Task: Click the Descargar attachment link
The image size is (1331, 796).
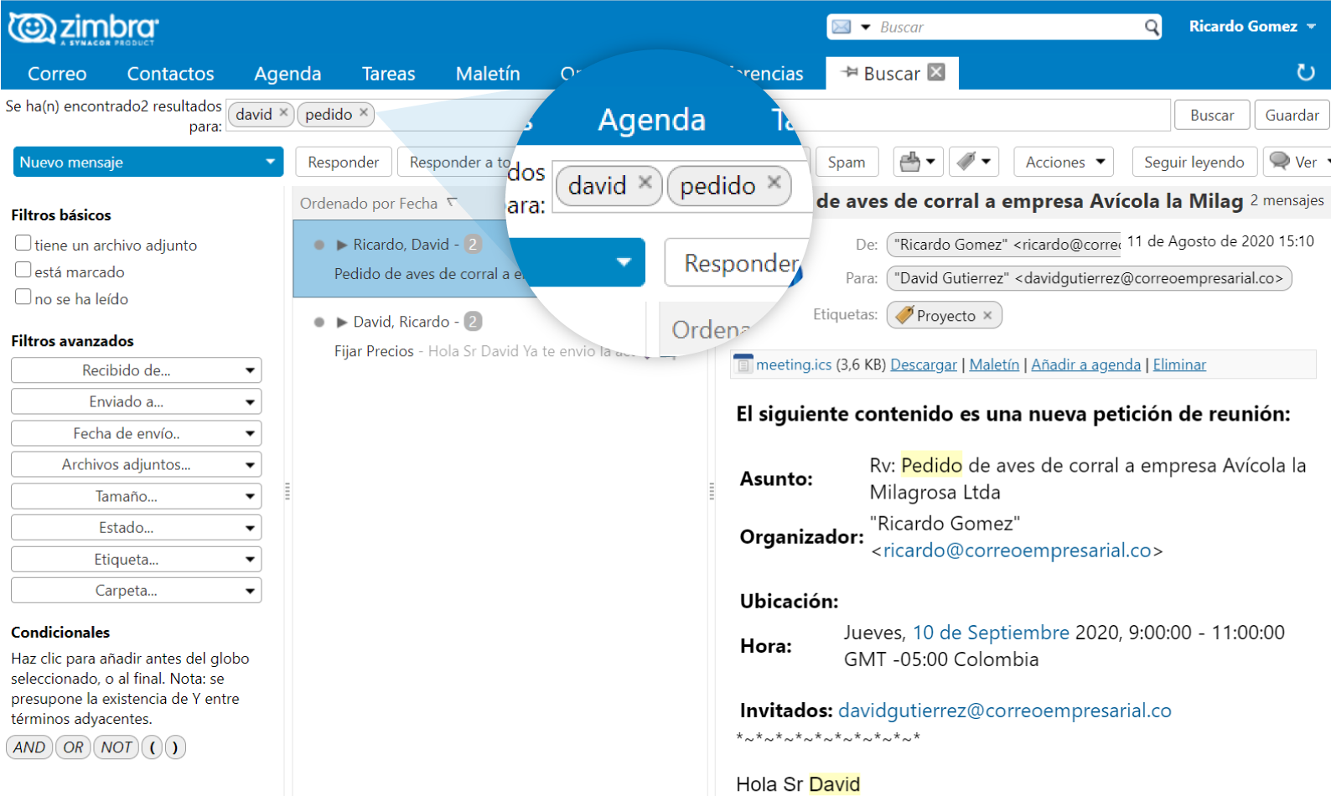Action: click(923, 364)
